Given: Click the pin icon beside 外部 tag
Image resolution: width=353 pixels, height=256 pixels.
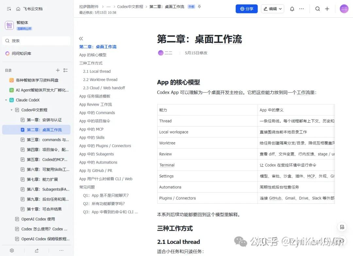Looking at the screenshot, I should point(199,7).
